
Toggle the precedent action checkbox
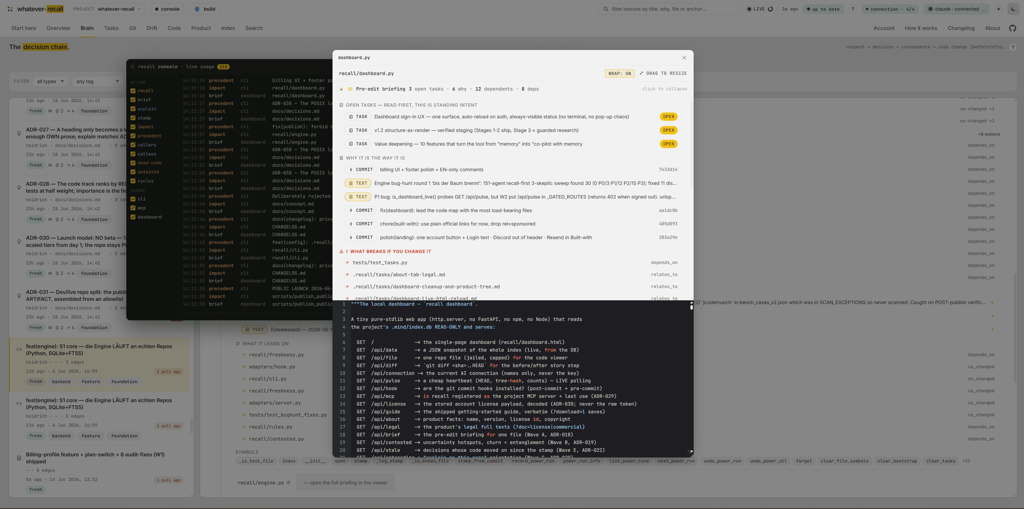[133, 136]
